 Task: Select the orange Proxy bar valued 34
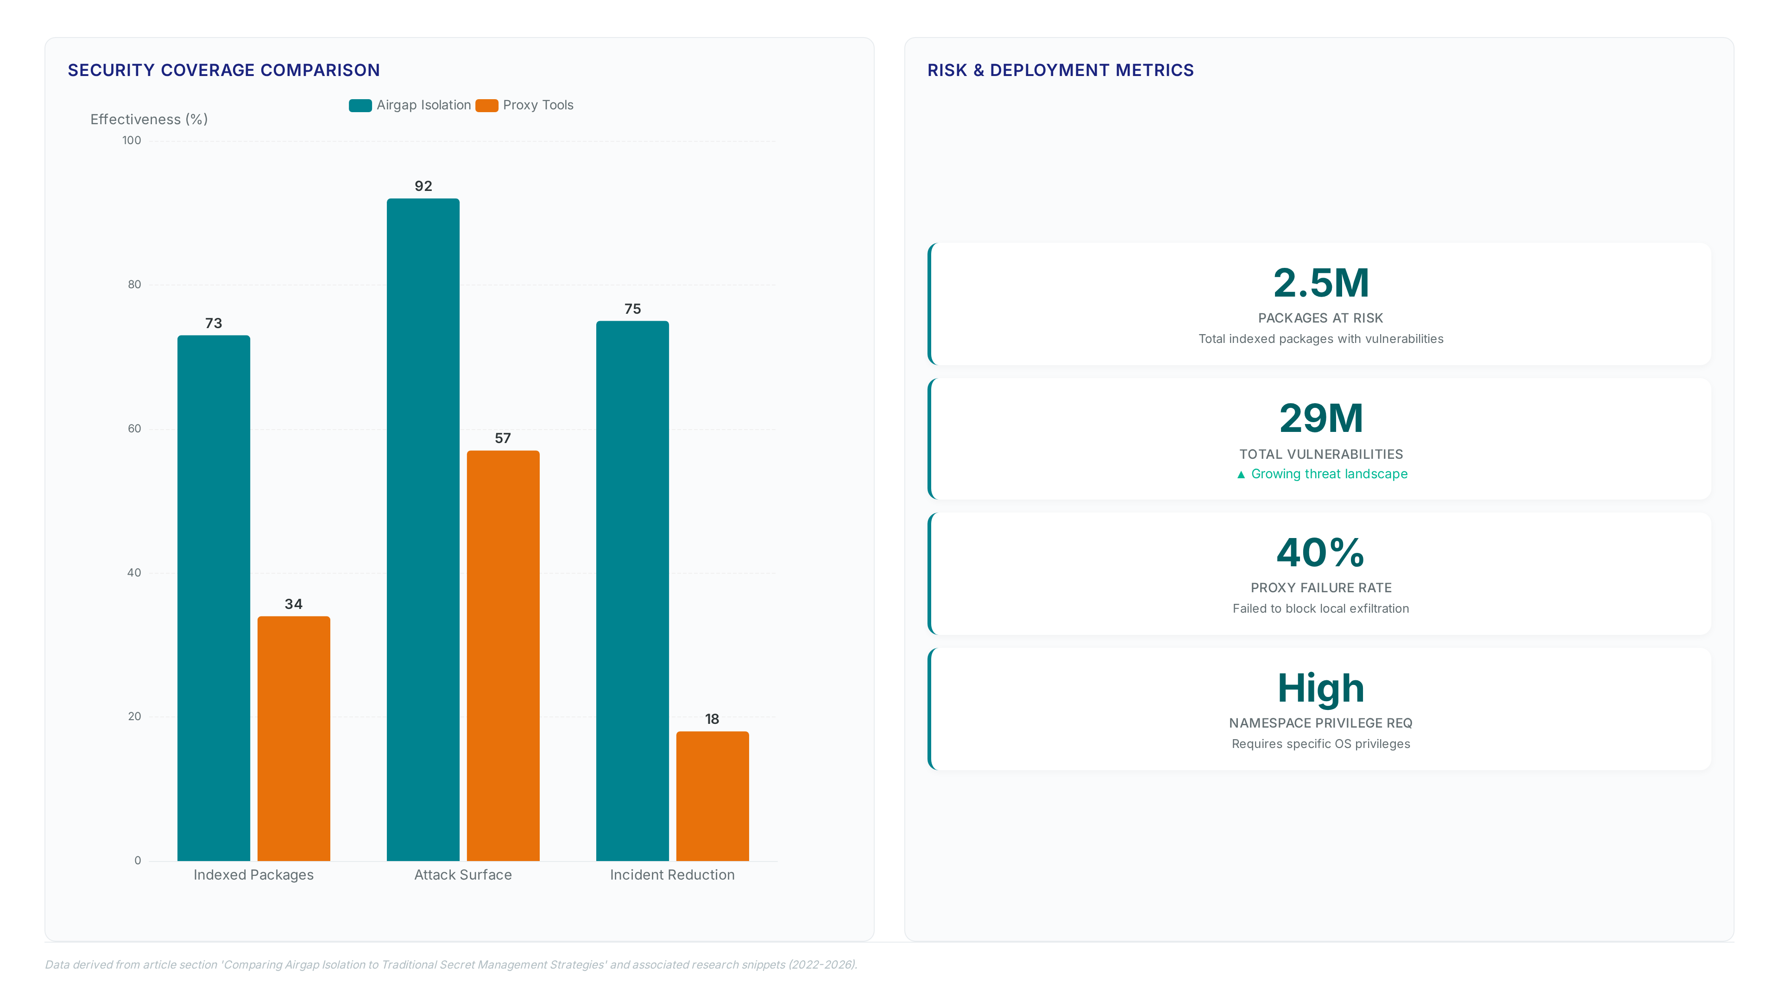294,739
